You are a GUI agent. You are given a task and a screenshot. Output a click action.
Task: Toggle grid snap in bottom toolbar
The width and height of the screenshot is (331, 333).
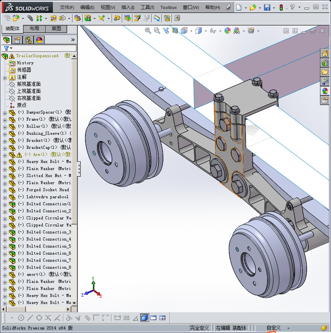(127, 318)
